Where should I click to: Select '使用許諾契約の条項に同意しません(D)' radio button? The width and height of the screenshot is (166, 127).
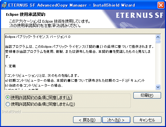[8, 104]
